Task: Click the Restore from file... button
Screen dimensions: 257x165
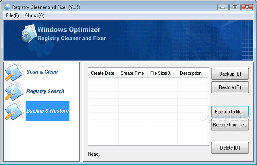Action: pyautogui.click(x=230, y=125)
